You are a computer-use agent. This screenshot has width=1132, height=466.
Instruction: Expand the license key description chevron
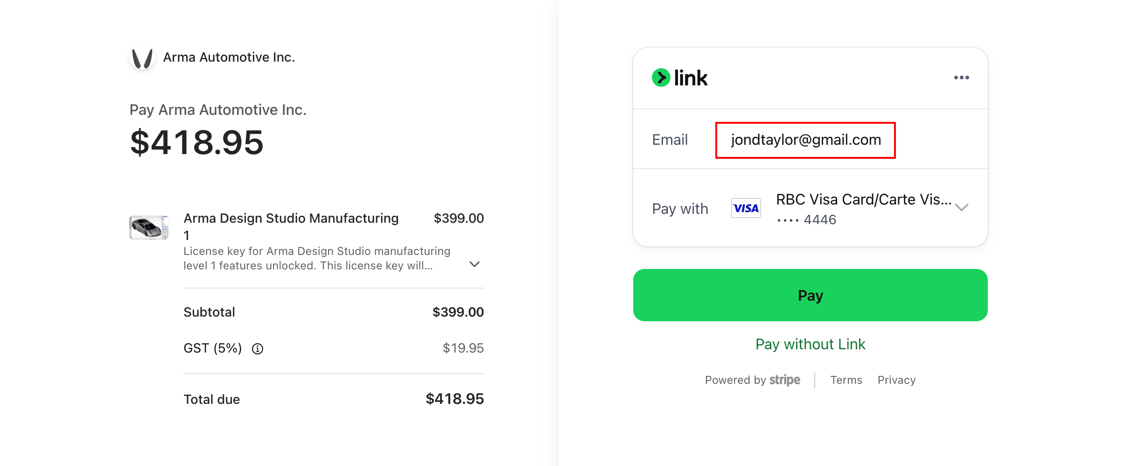pos(475,264)
